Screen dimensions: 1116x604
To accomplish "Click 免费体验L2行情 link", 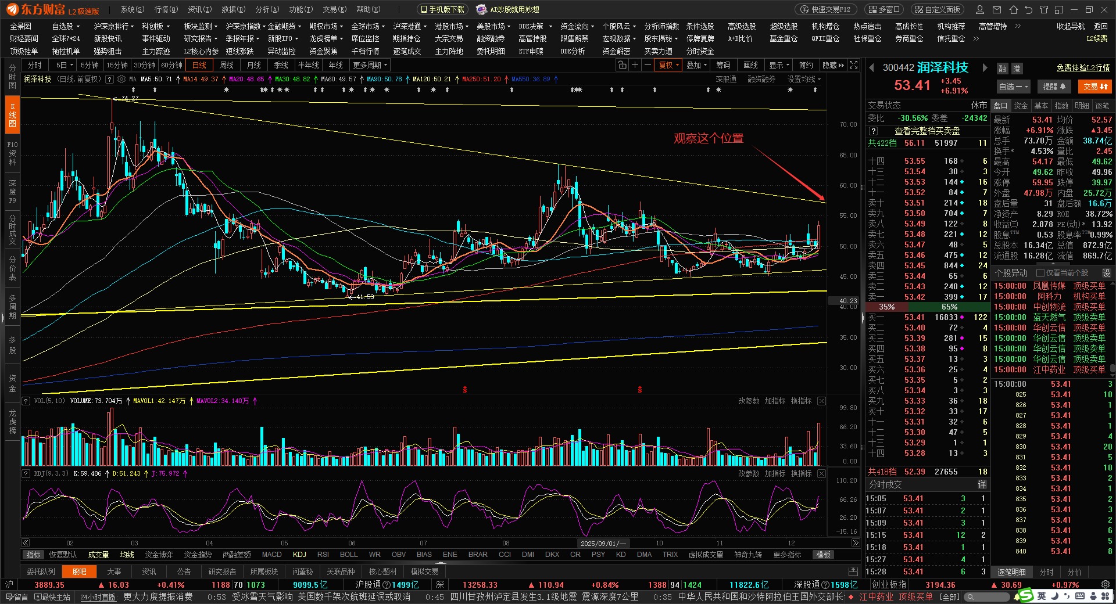I will 1082,68.
